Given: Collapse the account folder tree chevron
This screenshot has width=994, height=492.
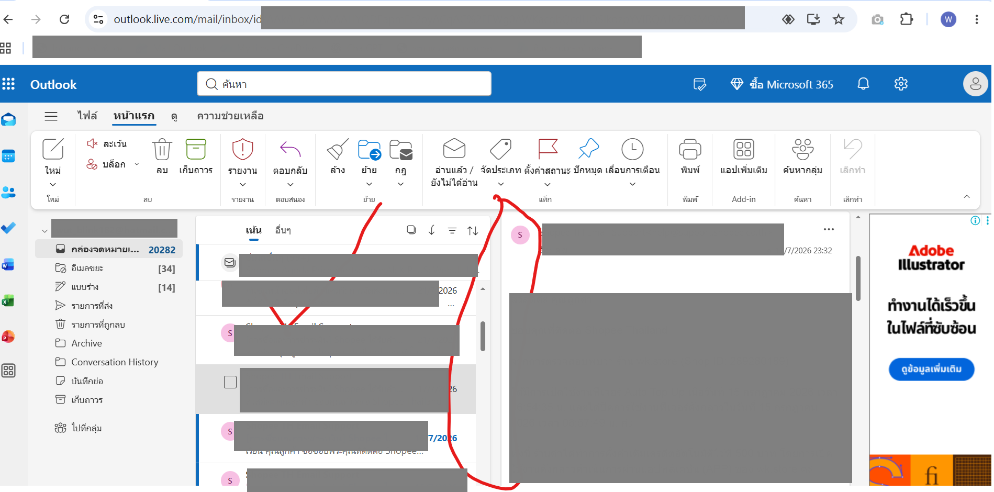Looking at the screenshot, I should pos(45,231).
